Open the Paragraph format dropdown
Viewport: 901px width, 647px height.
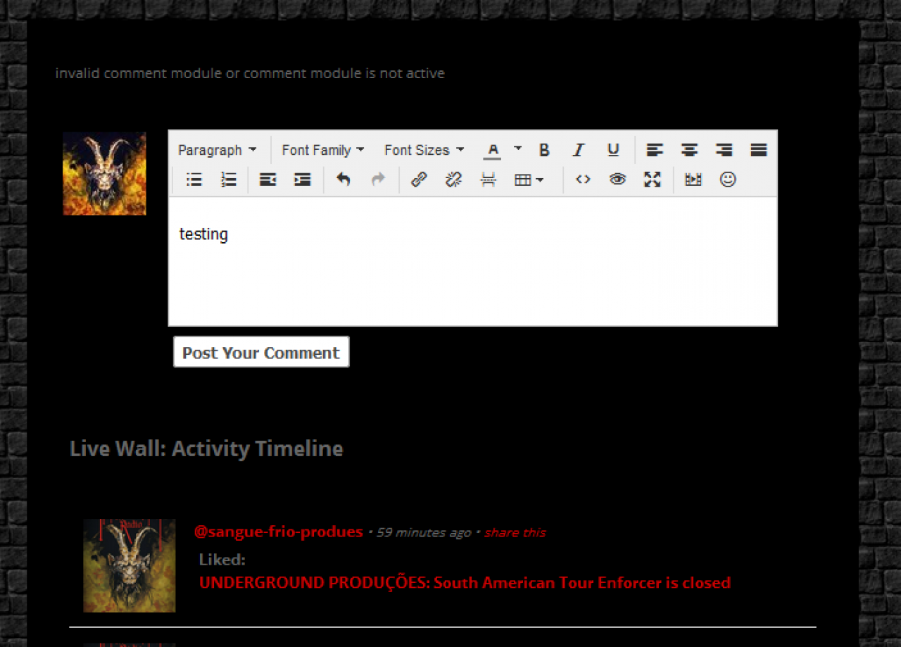coord(217,150)
